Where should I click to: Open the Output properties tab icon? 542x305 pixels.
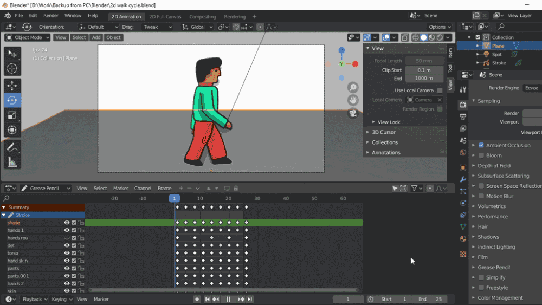tap(463, 117)
